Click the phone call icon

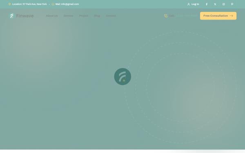tap(166, 16)
